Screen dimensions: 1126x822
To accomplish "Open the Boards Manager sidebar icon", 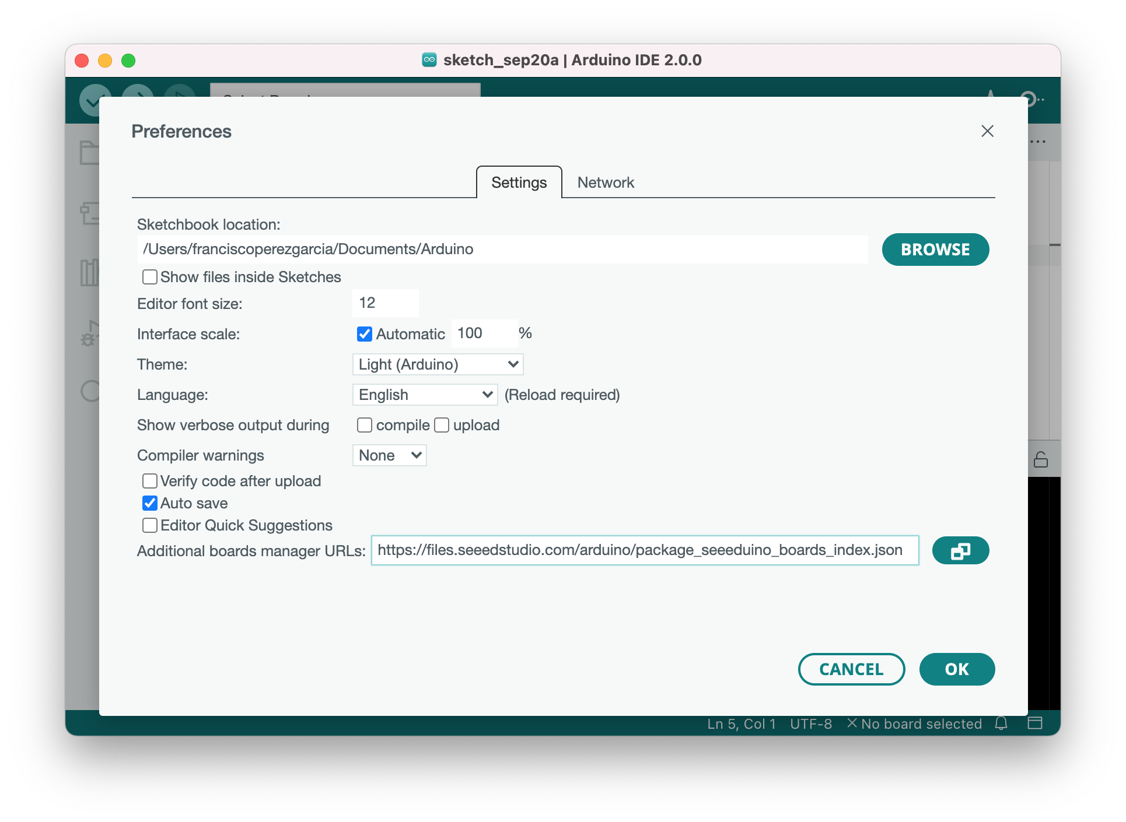I will (x=89, y=213).
